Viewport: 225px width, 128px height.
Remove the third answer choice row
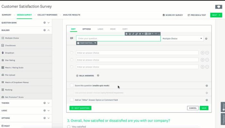pyautogui.click(x=207, y=67)
